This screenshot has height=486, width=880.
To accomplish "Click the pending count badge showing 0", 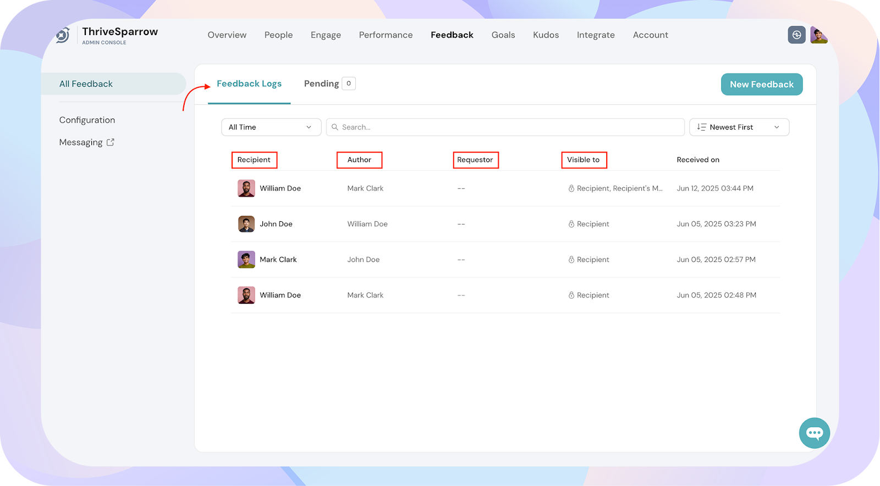I will tap(349, 83).
